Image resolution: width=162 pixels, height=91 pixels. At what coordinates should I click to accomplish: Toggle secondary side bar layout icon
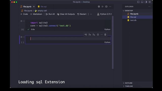146,2
